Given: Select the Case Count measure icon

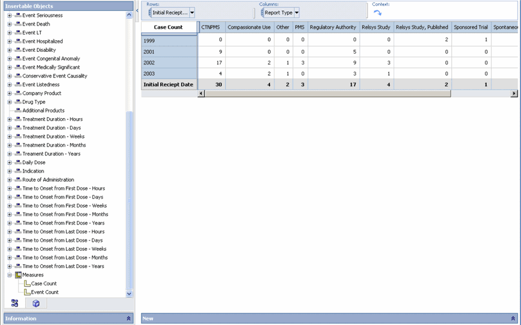Looking at the screenshot, I should [27, 284].
